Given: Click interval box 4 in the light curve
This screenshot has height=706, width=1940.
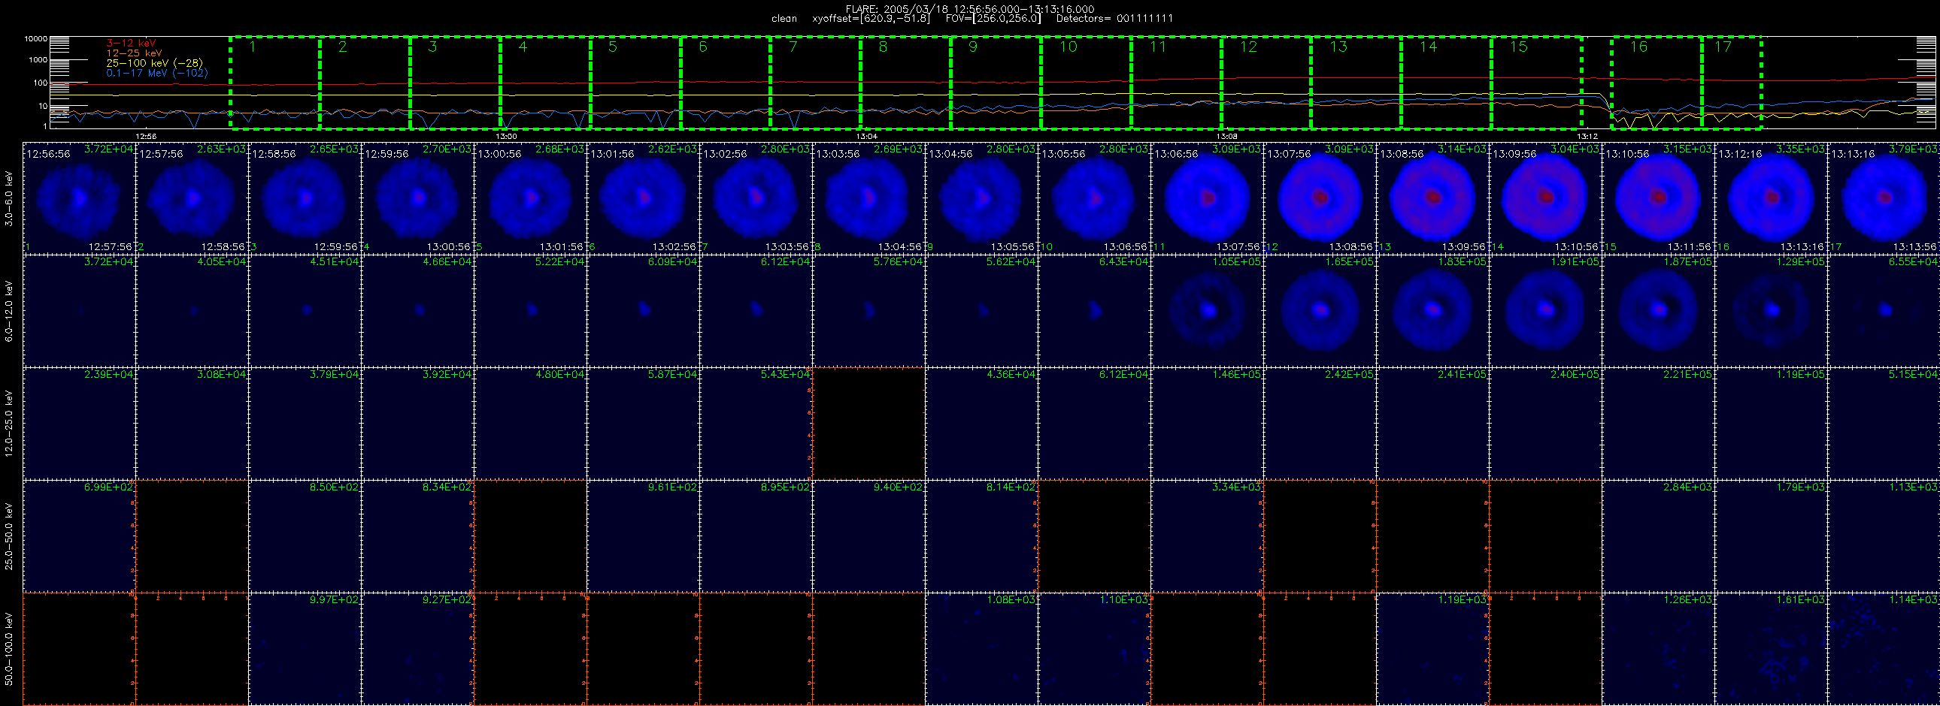Looking at the screenshot, I should (x=545, y=82).
